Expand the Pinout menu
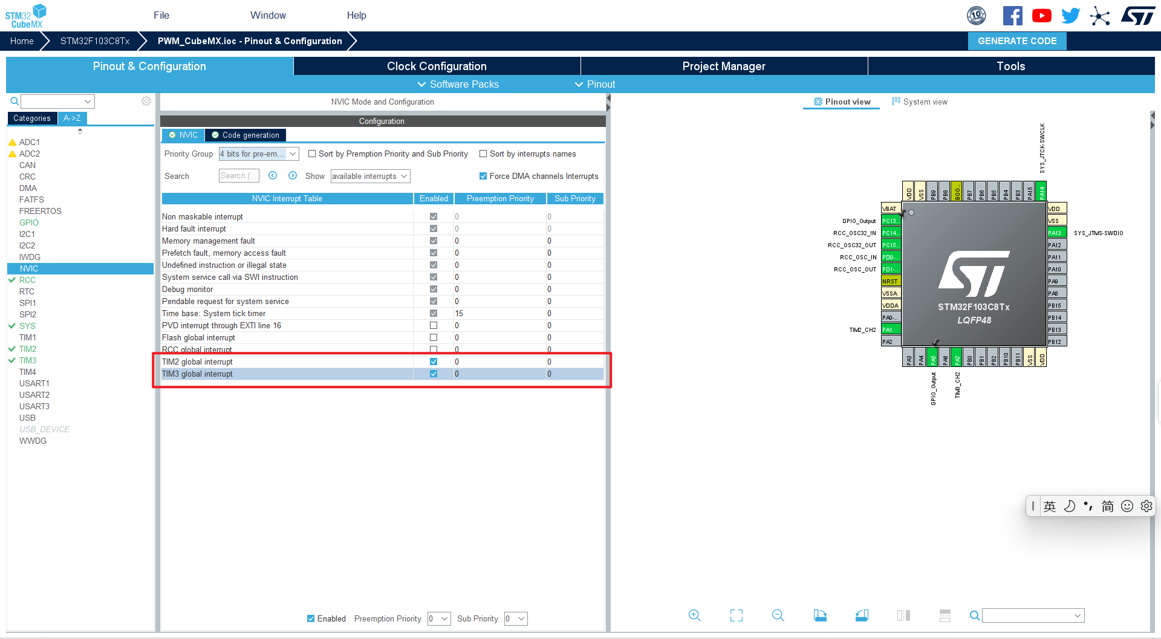The height and width of the screenshot is (639, 1161). [x=595, y=84]
